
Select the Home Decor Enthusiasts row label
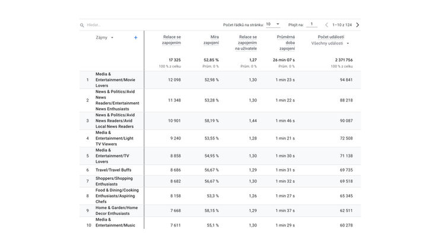click(117, 210)
